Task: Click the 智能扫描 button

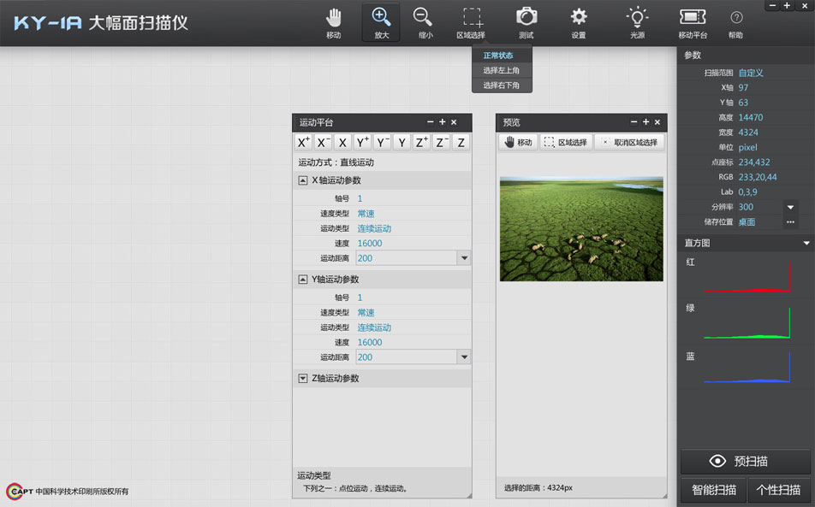Action: [713, 490]
